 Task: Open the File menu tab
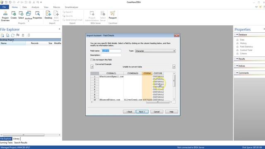tap(5, 7)
